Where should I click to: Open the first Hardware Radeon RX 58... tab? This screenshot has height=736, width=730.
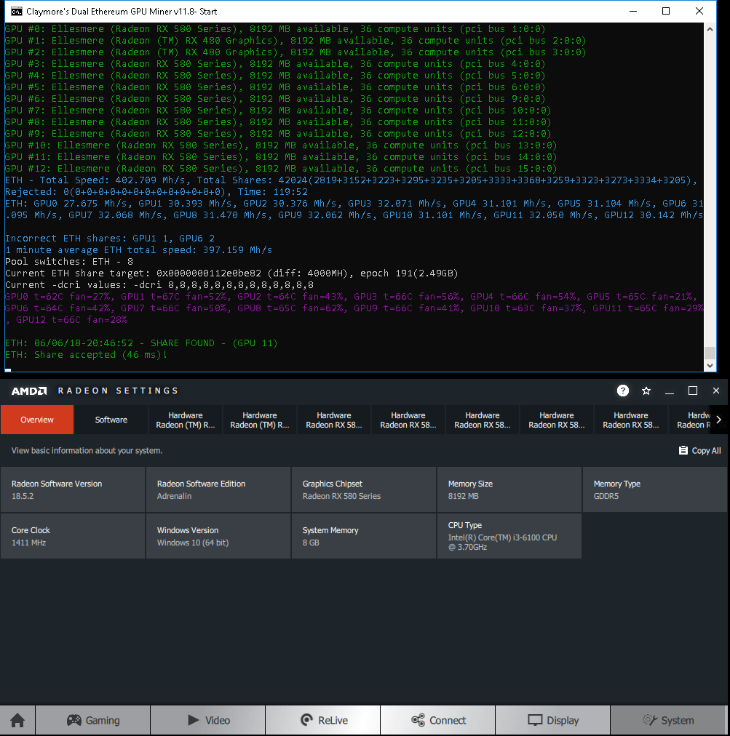pos(334,420)
